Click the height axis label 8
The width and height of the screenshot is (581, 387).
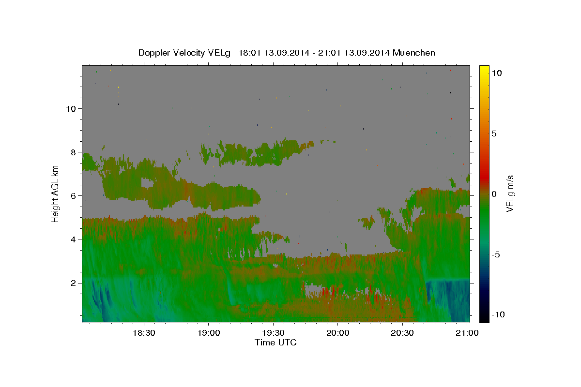pyautogui.click(x=74, y=152)
